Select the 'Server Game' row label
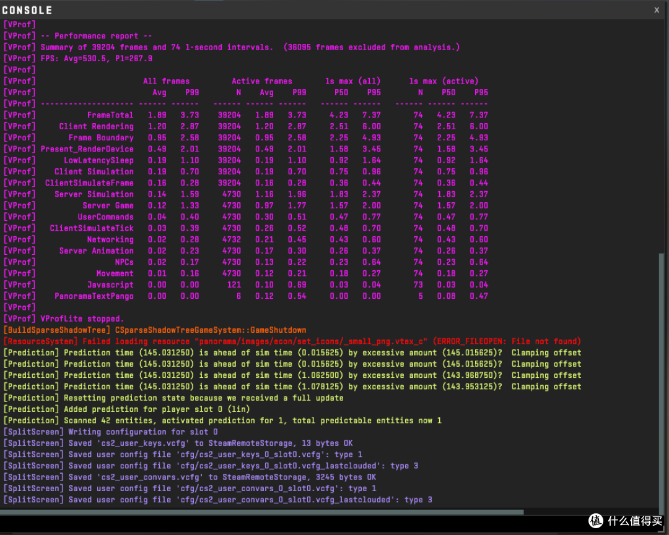This screenshot has height=535, width=669. click(108, 205)
